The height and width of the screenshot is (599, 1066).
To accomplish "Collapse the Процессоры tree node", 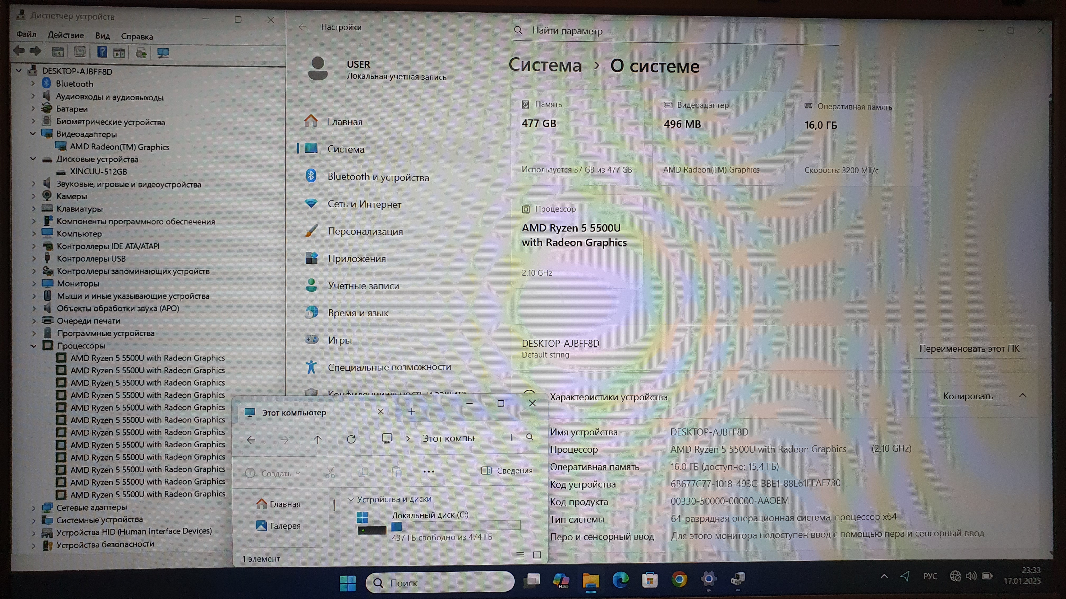I will [x=34, y=346].
